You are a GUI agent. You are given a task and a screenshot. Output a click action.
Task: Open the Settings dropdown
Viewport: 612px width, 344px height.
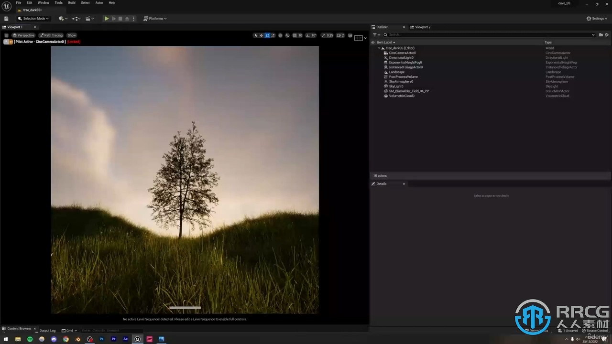(x=597, y=19)
